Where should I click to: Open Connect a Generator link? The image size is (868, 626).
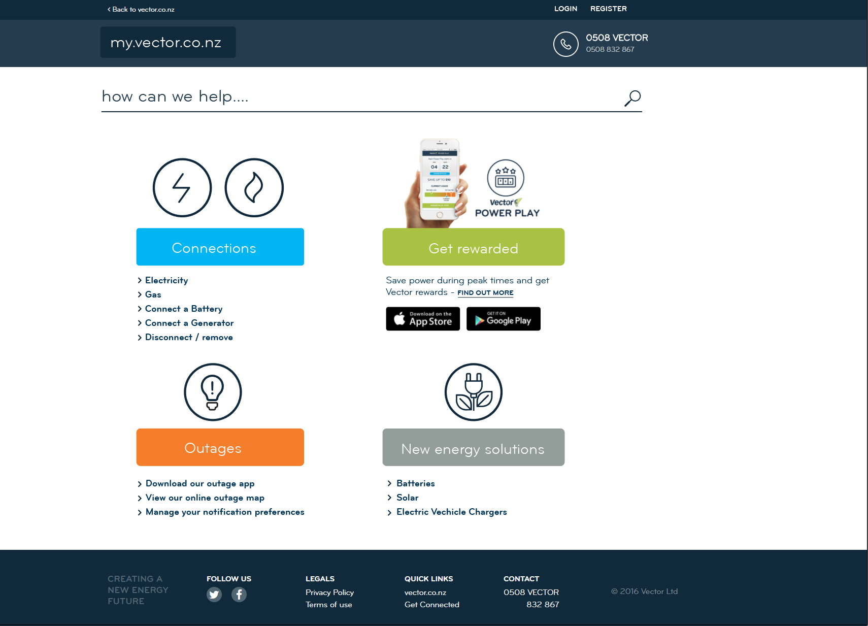[189, 323]
